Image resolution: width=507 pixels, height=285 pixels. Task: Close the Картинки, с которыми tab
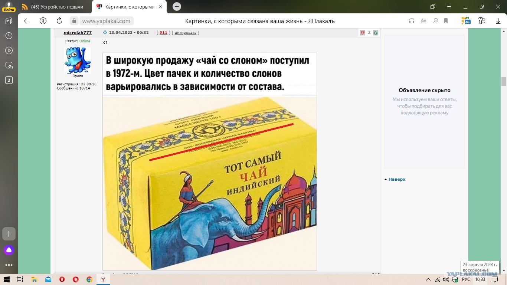coord(161,7)
